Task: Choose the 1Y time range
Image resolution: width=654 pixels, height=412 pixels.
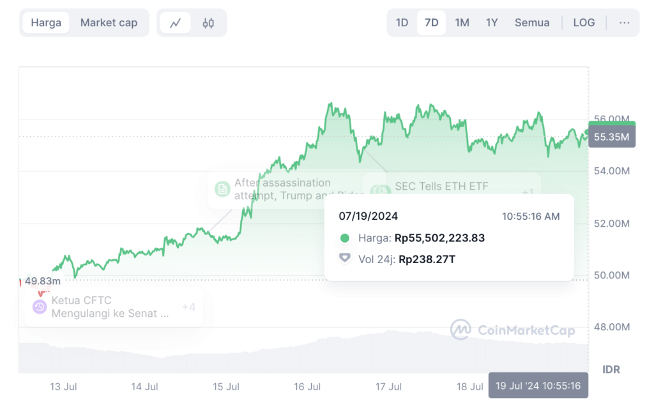Action: (x=492, y=22)
